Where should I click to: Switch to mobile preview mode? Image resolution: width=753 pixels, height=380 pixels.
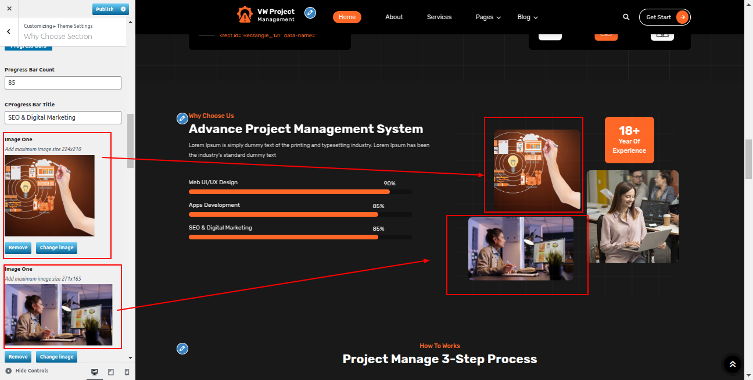(127, 372)
